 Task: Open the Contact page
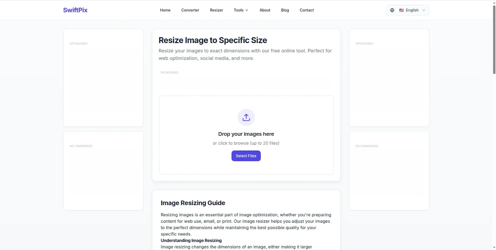307,10
